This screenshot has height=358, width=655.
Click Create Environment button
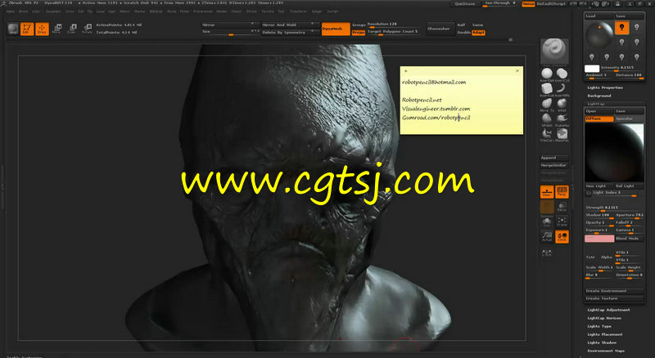pos(614,291)
